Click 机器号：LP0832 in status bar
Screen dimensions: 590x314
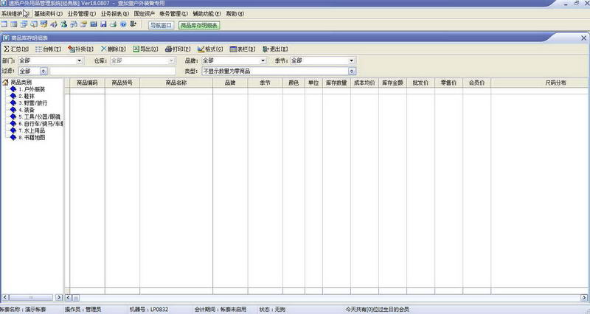click(149, 310)
